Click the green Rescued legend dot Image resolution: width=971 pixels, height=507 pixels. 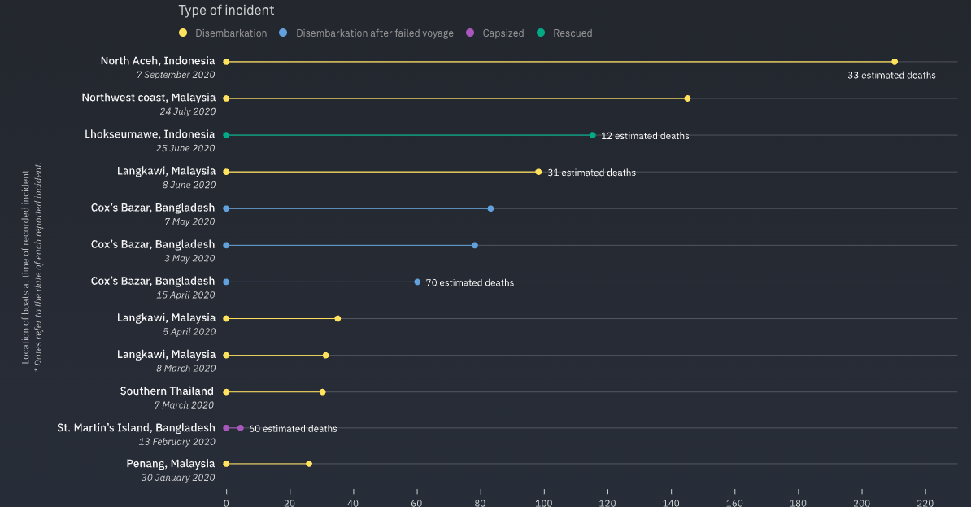click(541, 33)
